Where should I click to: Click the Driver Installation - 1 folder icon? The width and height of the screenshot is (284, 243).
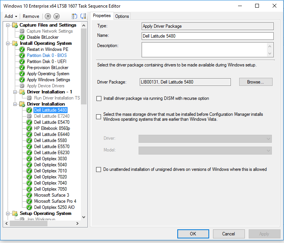pos(22,92)
